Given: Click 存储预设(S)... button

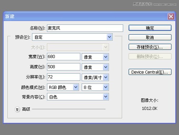Looking at the screenshot, I should pos(150,47).
